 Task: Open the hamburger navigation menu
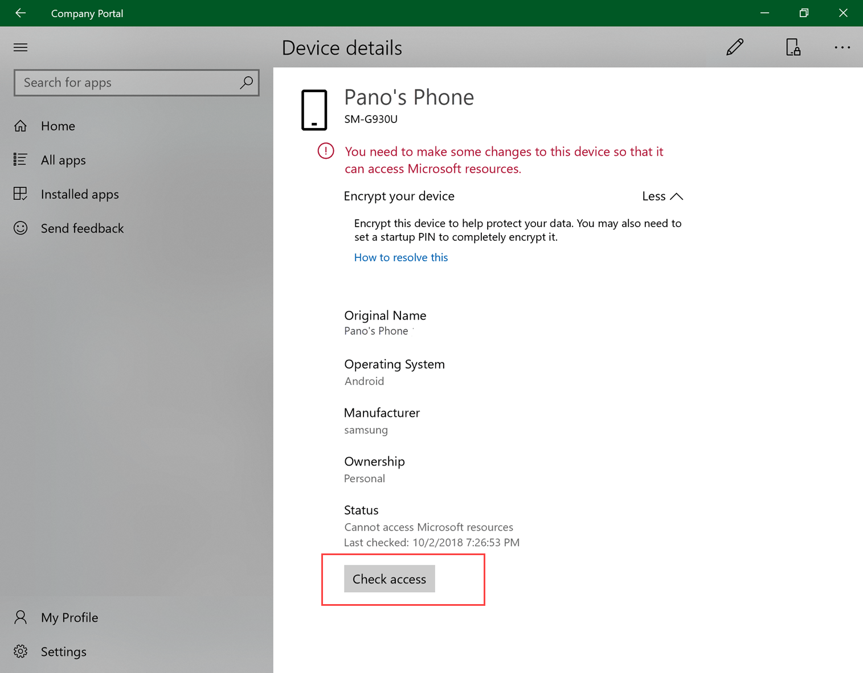20,47
